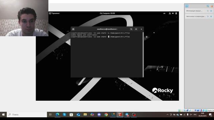Click the VirtualBox notification center info icon
Screen dimensions: 214x120
187,6
